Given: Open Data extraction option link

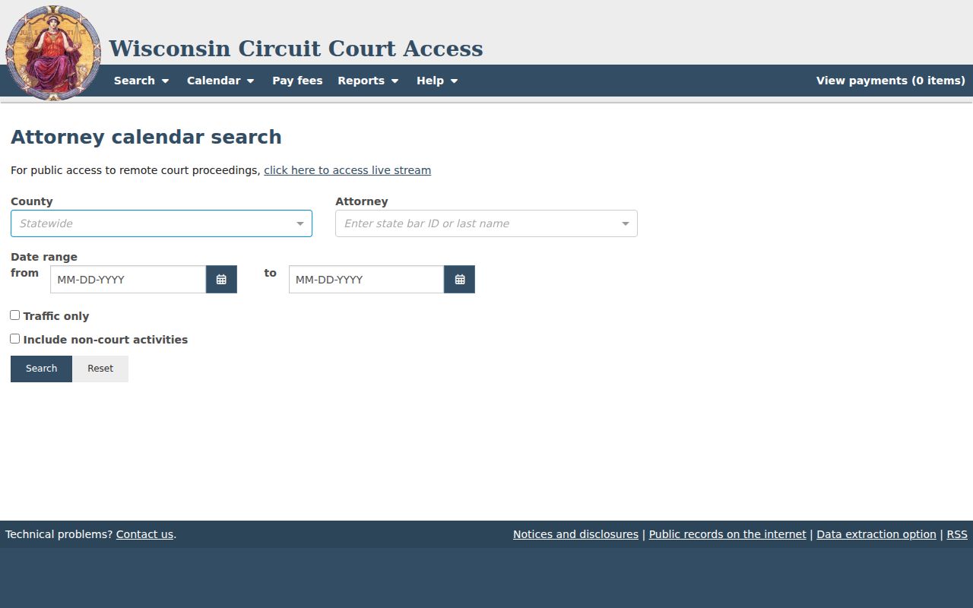Looking at the screenshot, I should (876, 534).
